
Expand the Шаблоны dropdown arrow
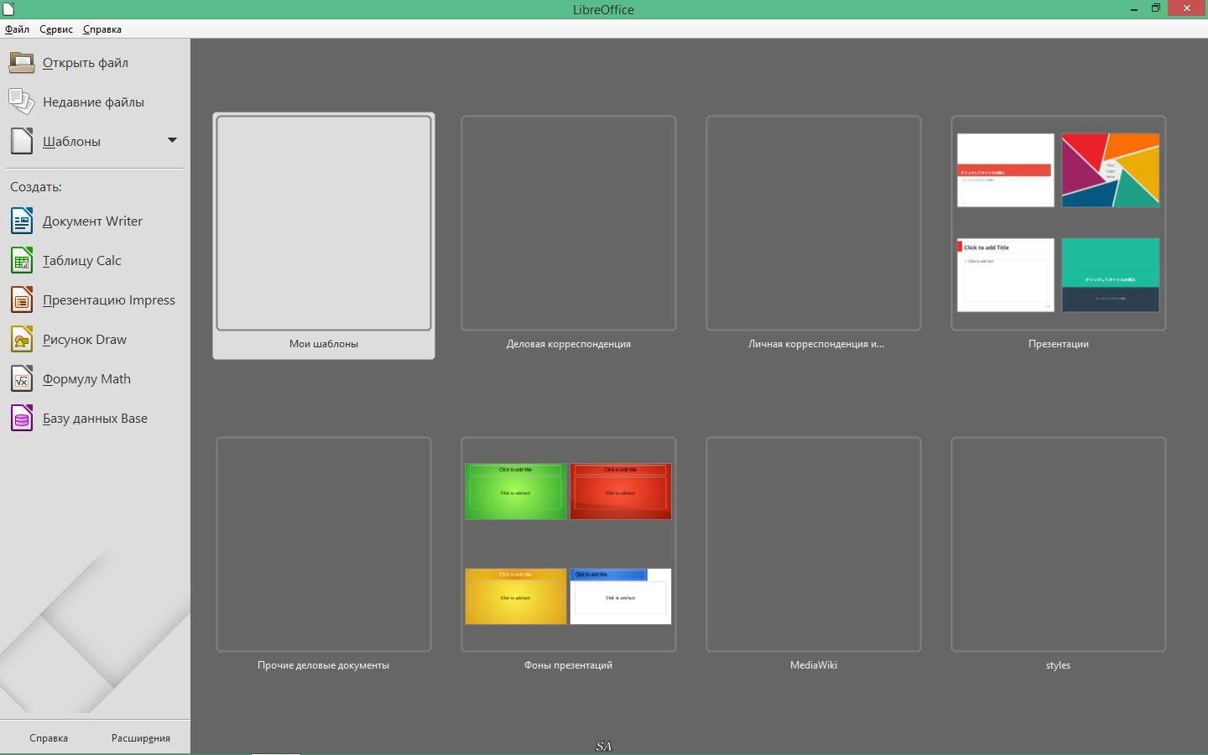click(x=172, y=140)
